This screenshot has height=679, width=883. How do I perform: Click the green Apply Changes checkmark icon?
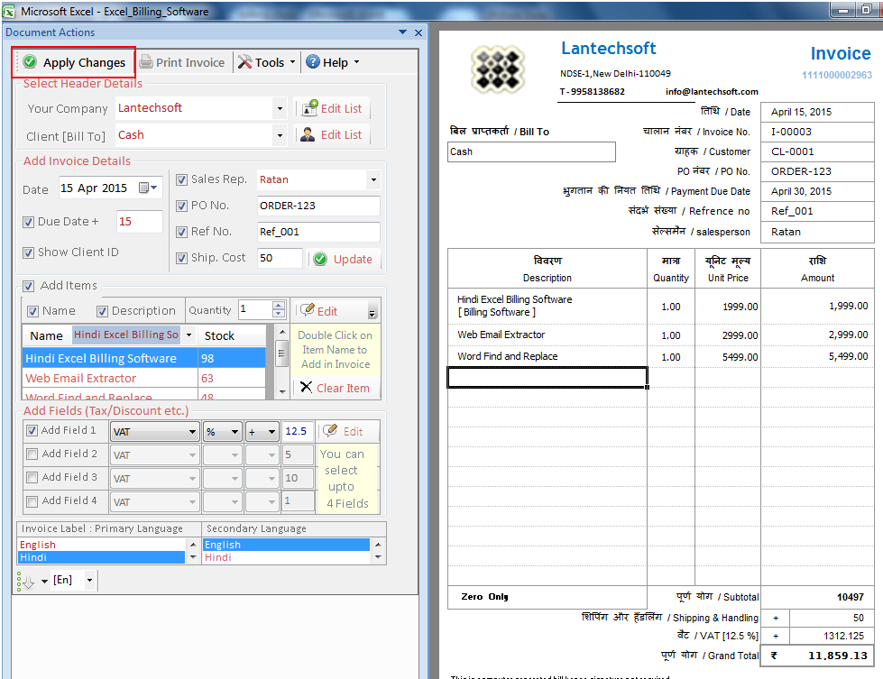[31, 61]
